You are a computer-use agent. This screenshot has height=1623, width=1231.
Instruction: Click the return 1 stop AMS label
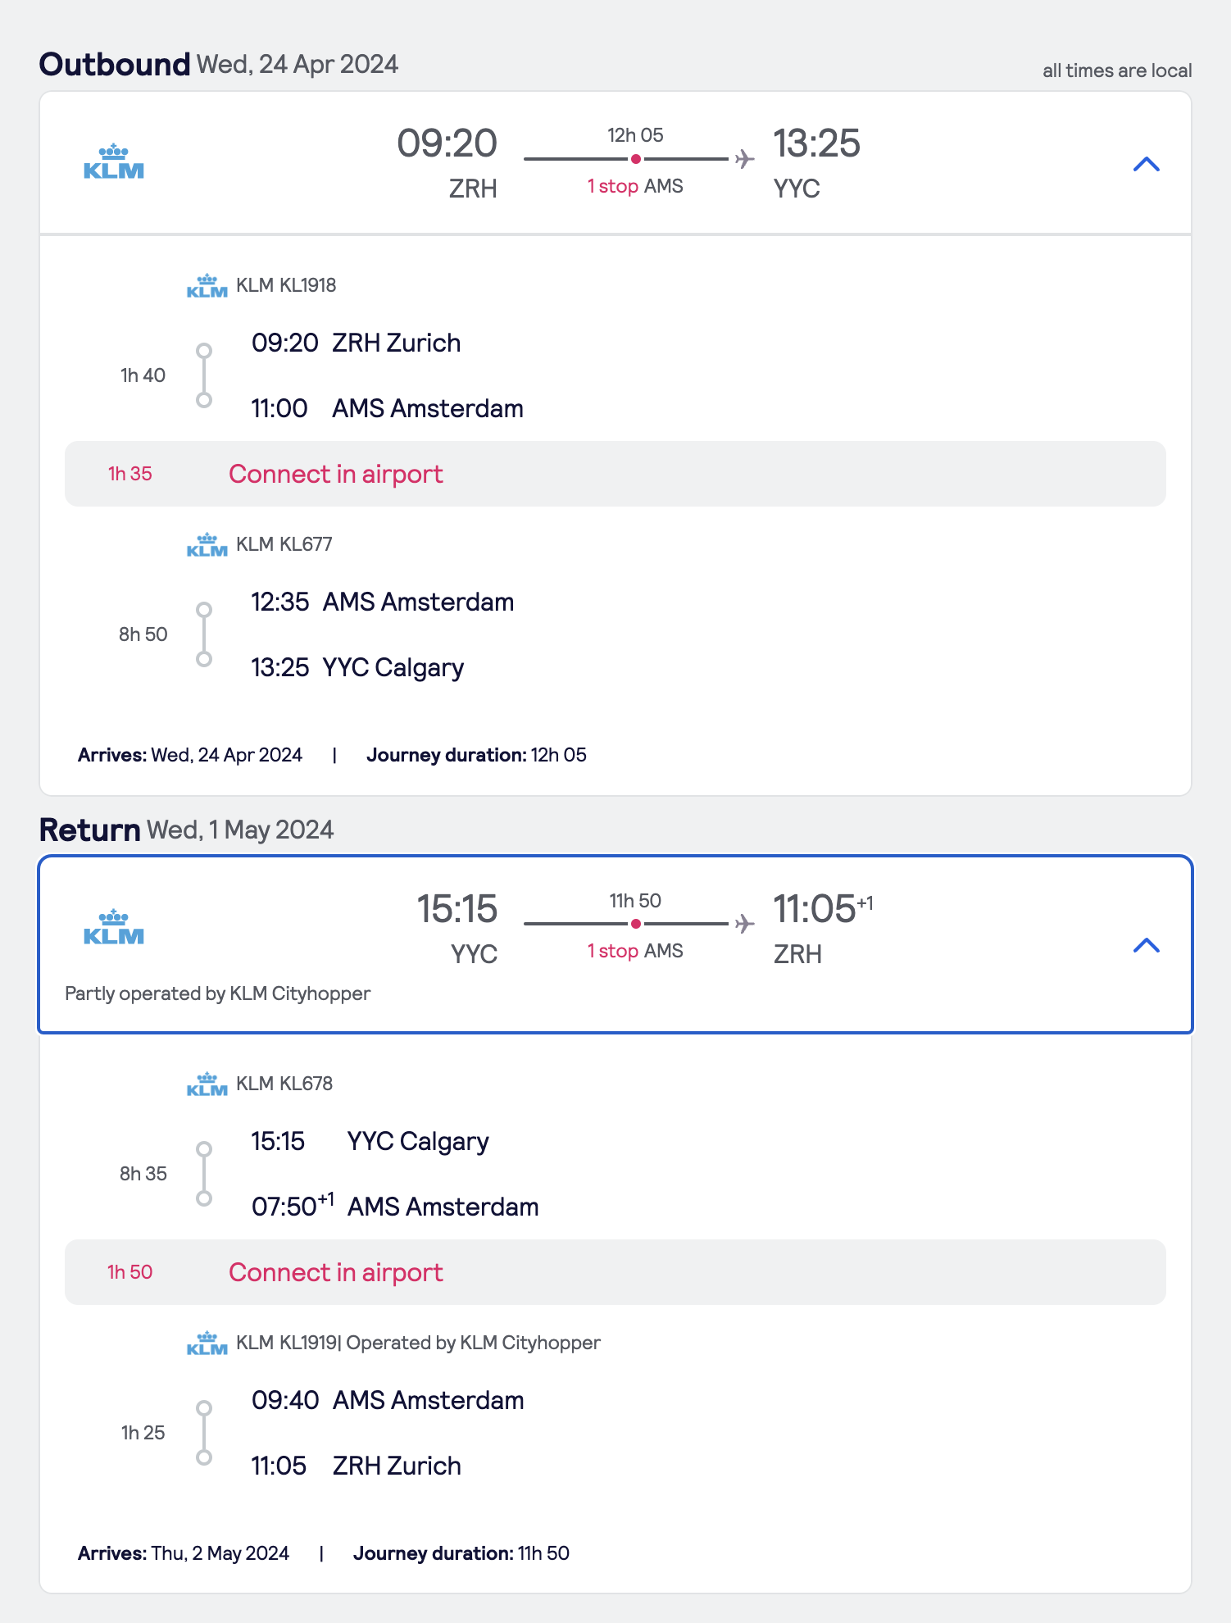pos(635,952)
